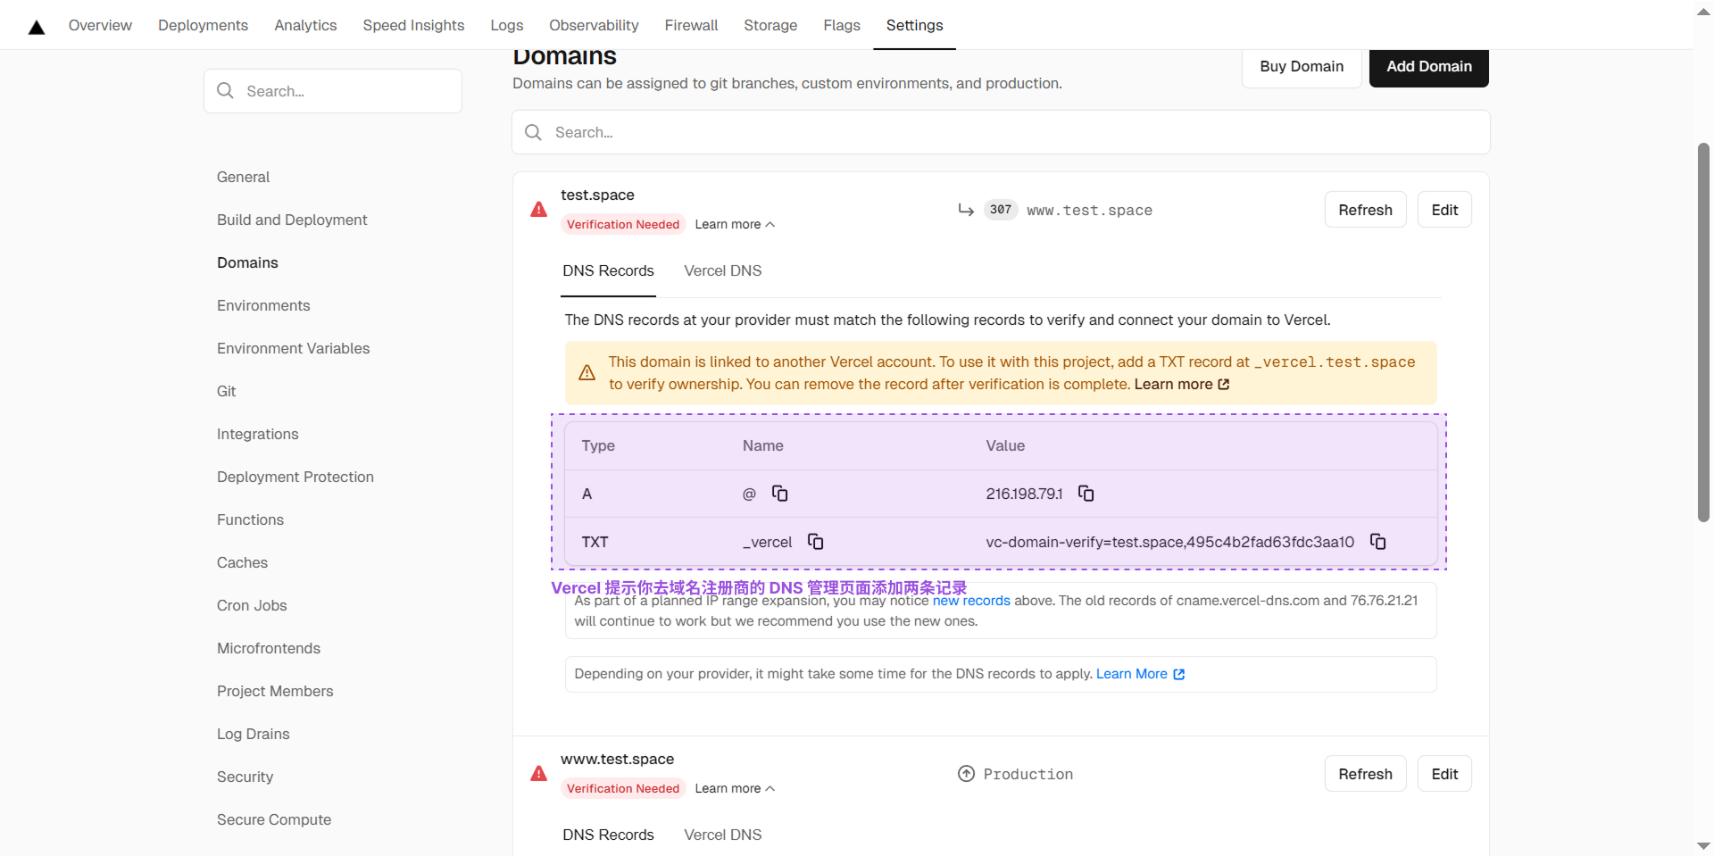Open the Storage tab

coord(770,25)
